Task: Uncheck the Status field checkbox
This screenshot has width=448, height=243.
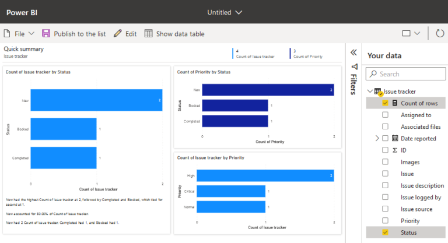Action: click(x=385, y=233)
